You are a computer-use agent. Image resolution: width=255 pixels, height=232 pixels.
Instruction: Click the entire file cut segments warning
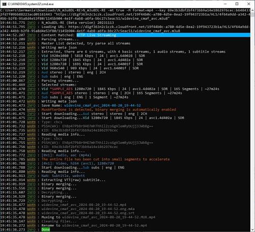tap(106, 159)
